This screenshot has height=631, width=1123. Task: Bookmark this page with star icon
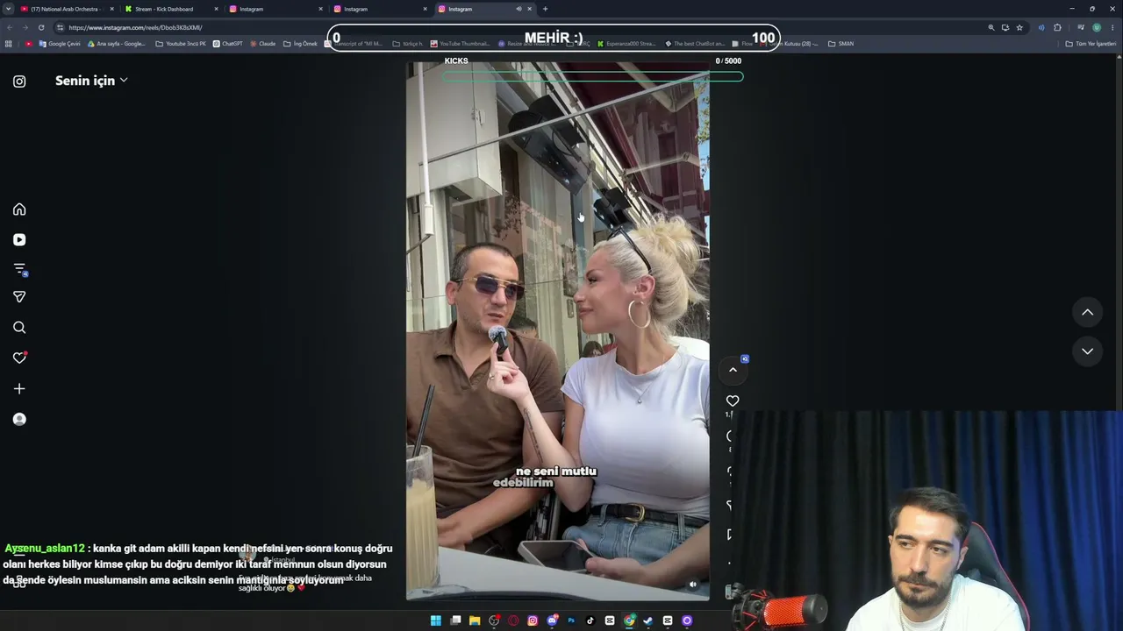tap(1019, 27)
